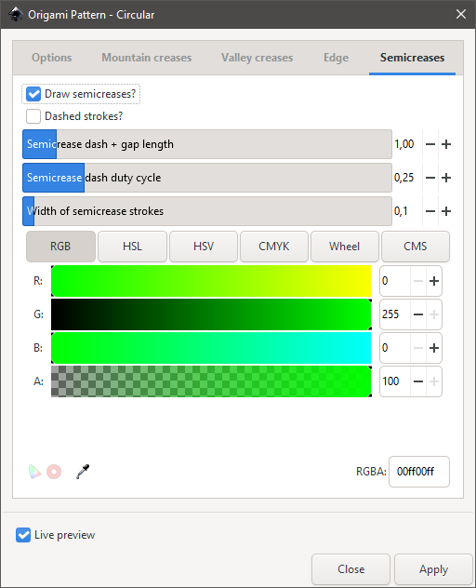The height and width of the screenshot is (588, 476).
Task: Click the B value input field
Action: pos(395,348)
